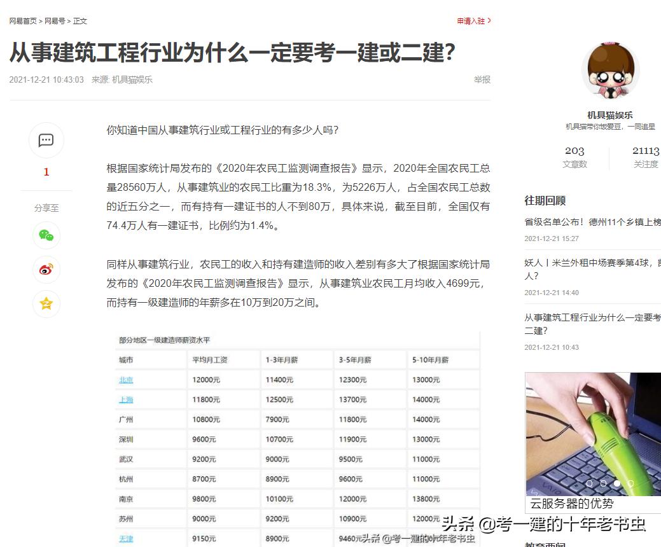Image resolution: width=661 pixels, height=547 pixels.
Task: Open comments via the speech bubble icon
Action: point(46,140)
